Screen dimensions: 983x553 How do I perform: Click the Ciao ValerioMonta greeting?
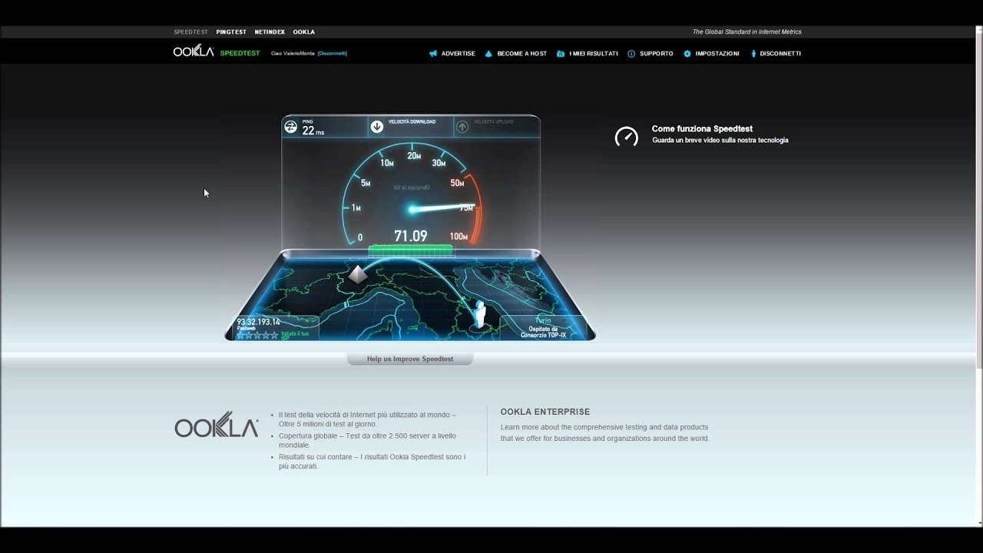[293, 54]
